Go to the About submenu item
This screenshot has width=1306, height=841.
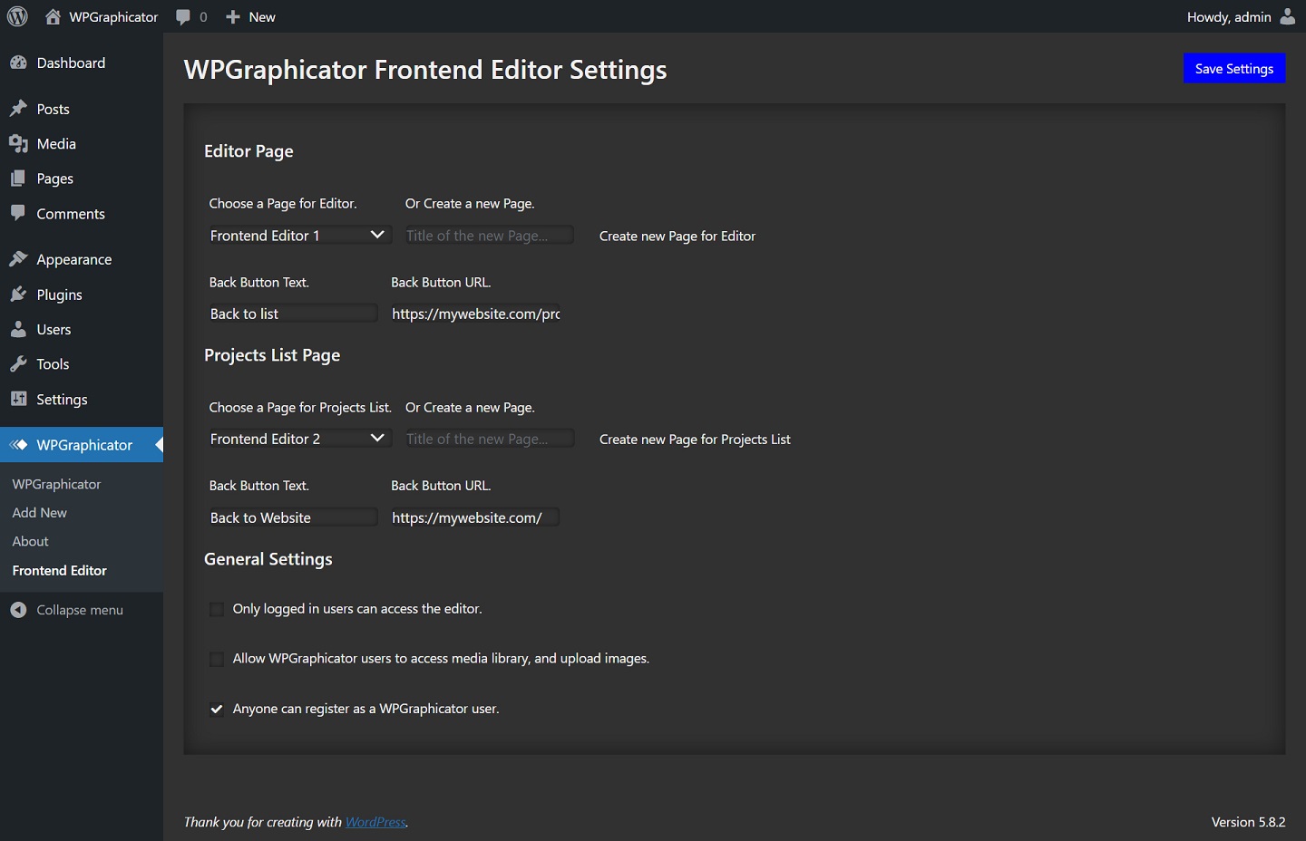[x=31, y=541]
